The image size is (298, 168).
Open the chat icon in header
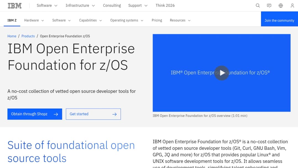click(x=269, y=6)
